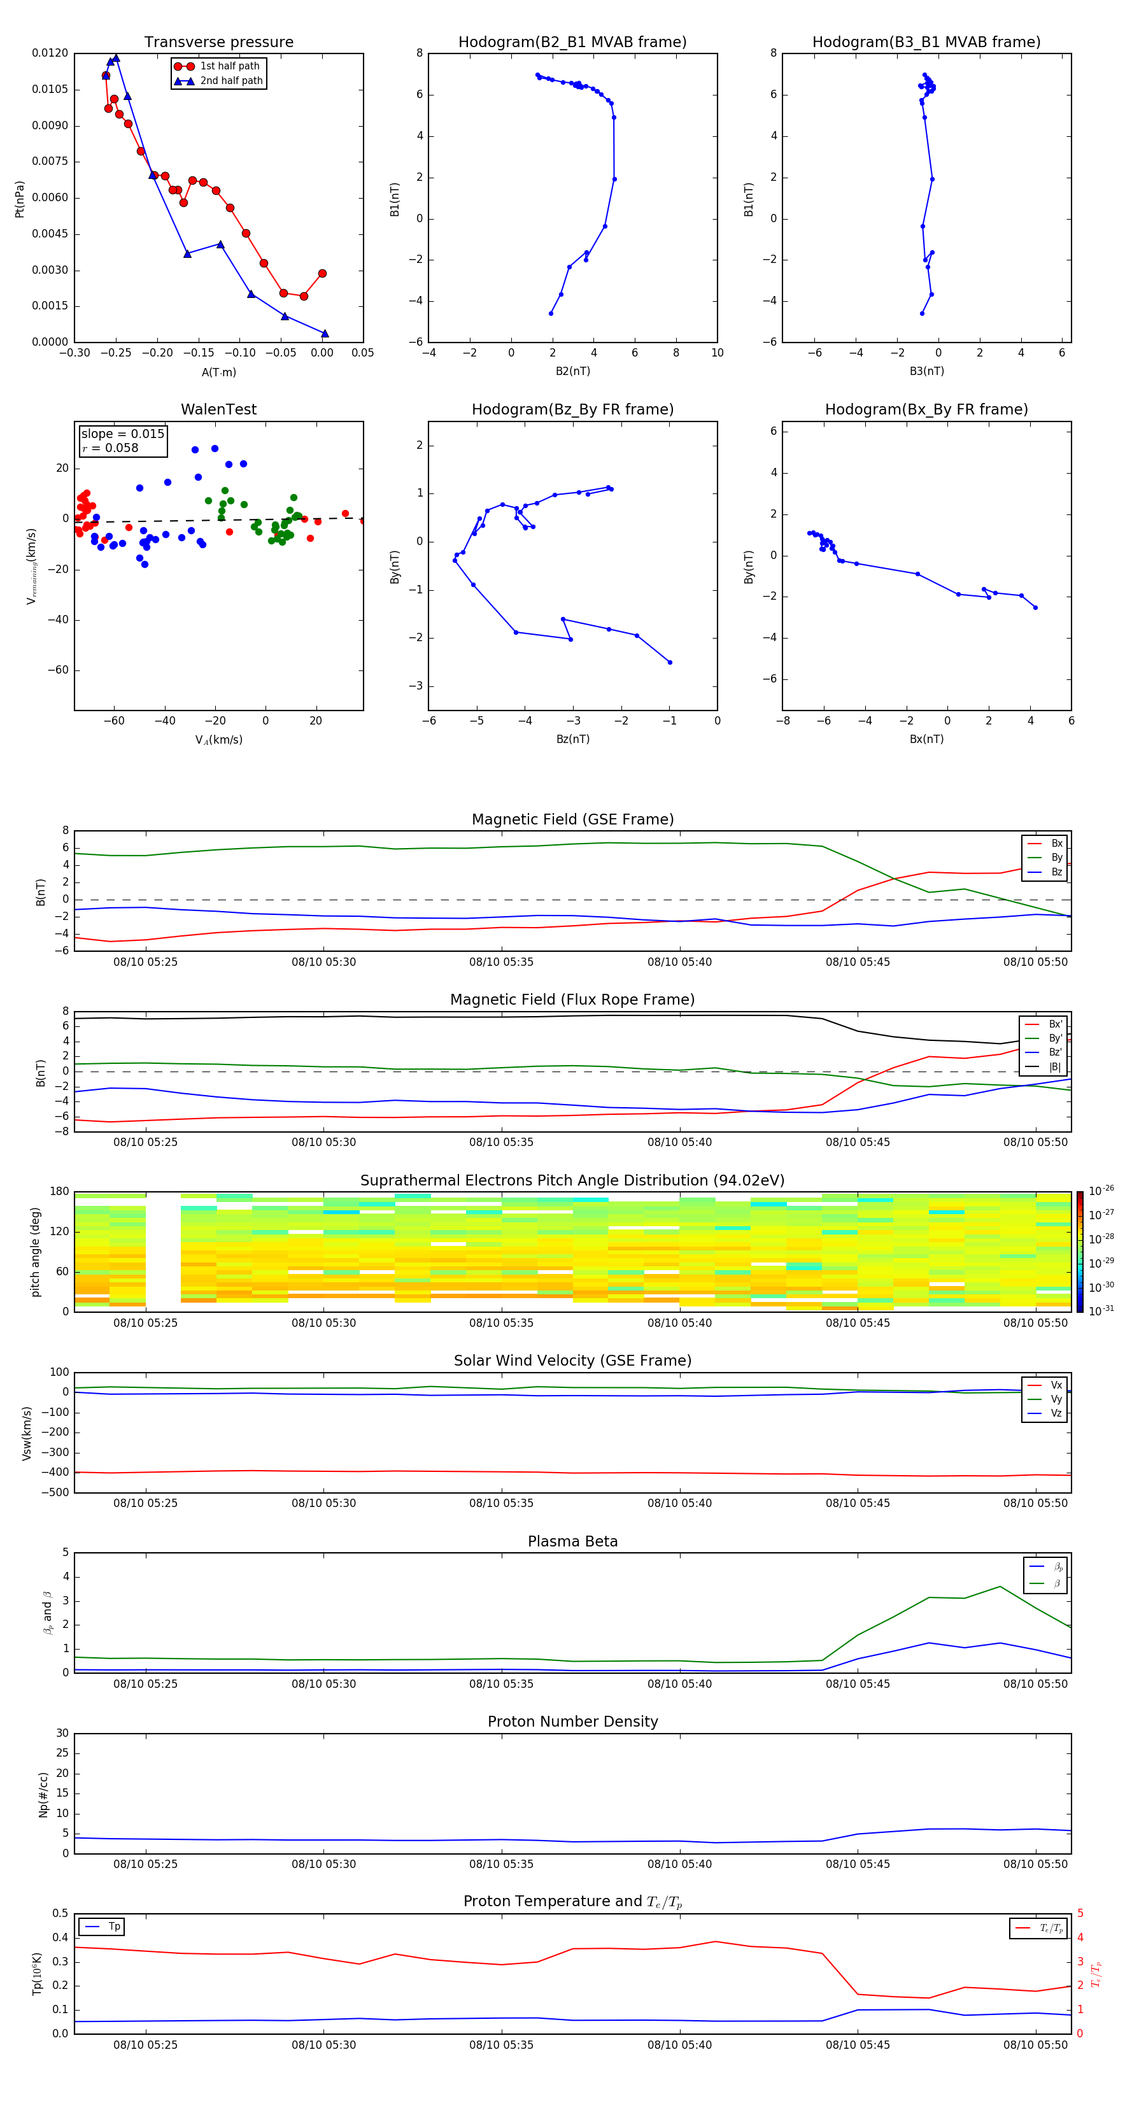Click the 'pitch angle (deg)' axis label
The width and height of the screenshot is (1146, 2101).
[x=35, y=1252]
